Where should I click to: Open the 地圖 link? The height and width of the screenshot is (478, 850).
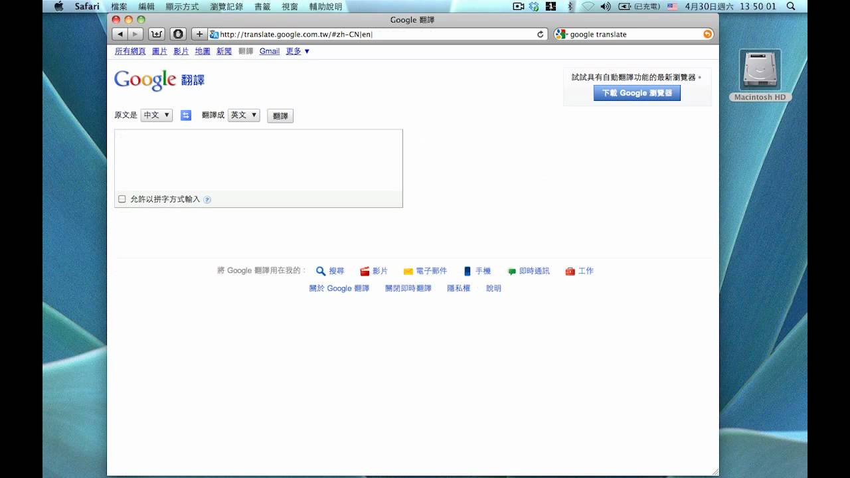[203, 51]
